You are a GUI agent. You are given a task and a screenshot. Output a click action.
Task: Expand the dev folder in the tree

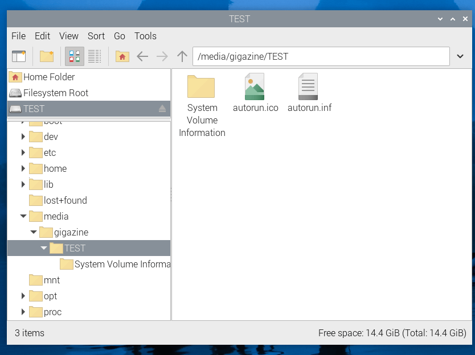click(x=23, y=137)
